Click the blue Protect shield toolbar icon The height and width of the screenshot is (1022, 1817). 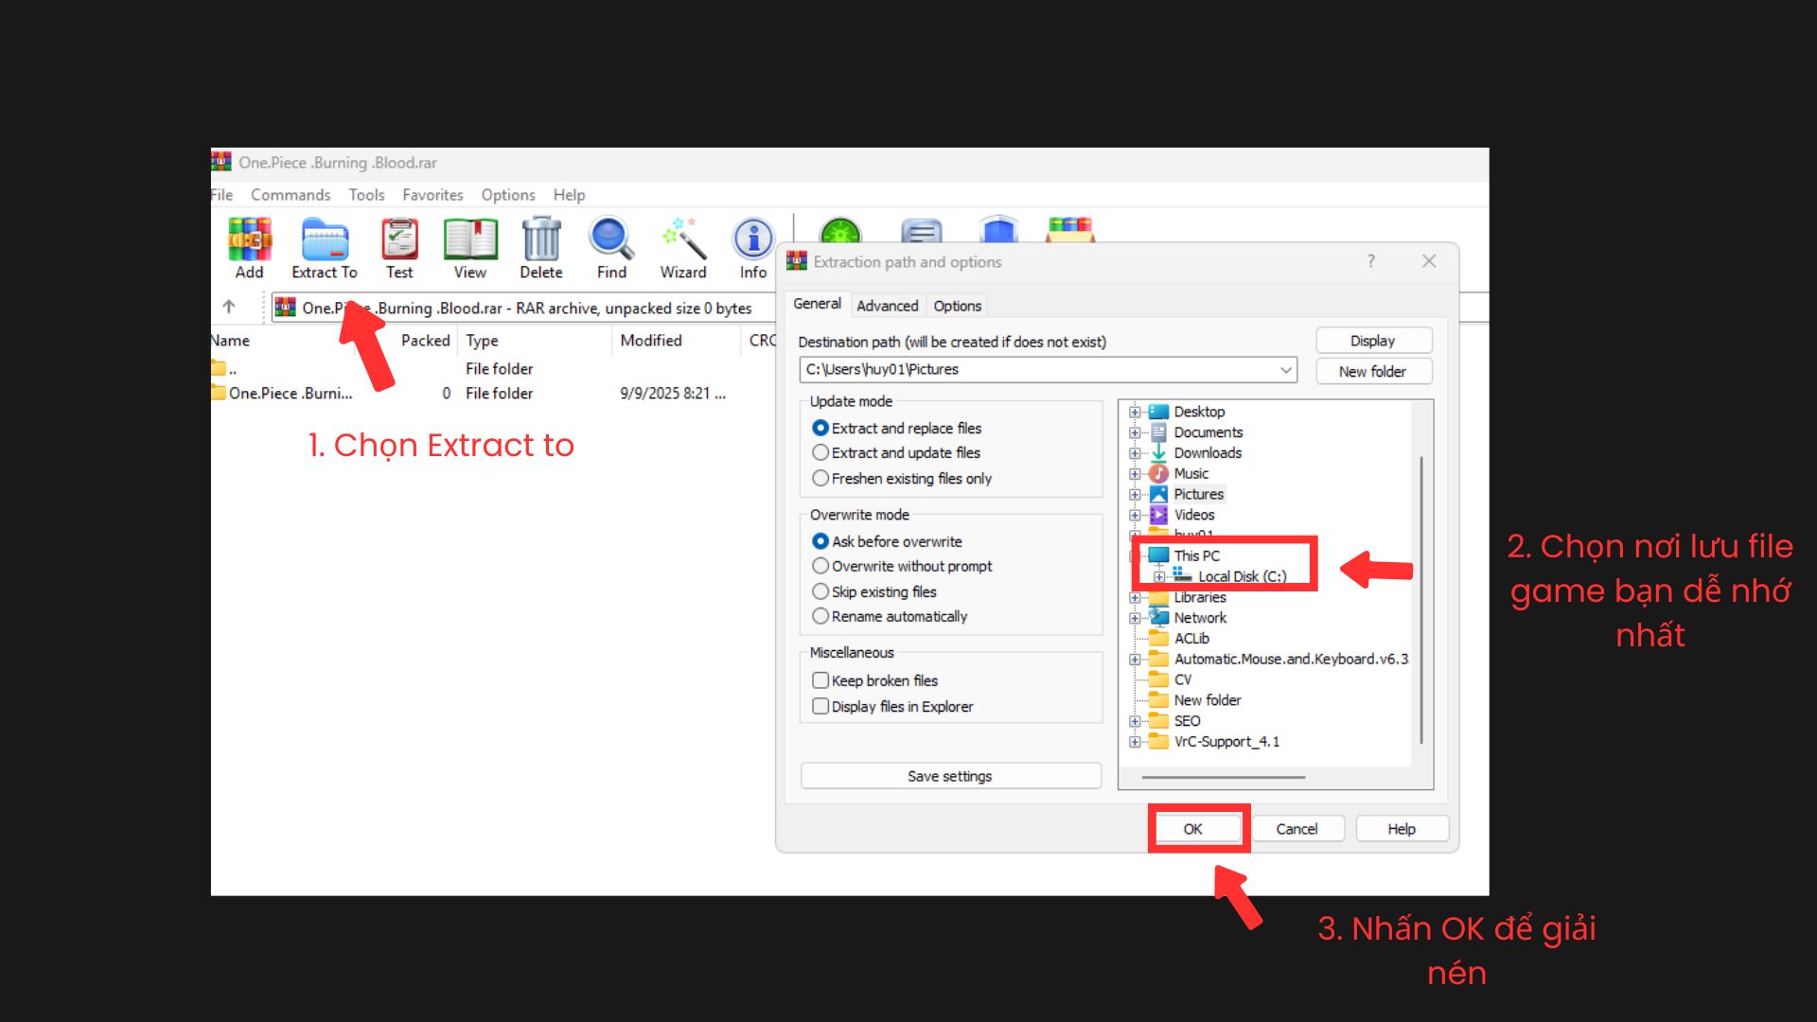click(x=998, y=230)
